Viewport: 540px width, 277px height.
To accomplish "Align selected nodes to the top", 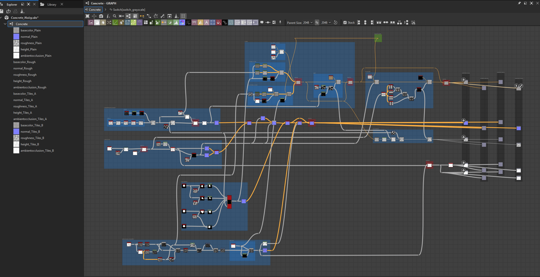I will tap(379, 22).
